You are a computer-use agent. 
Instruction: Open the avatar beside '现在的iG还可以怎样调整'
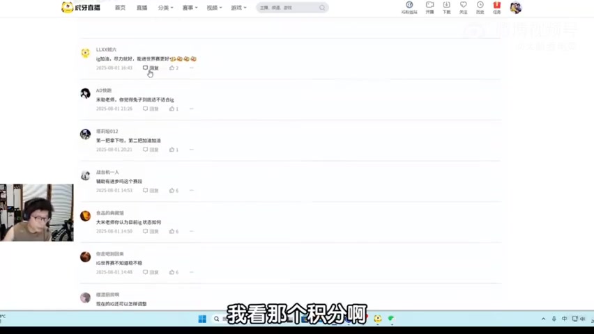coord(85,298)
